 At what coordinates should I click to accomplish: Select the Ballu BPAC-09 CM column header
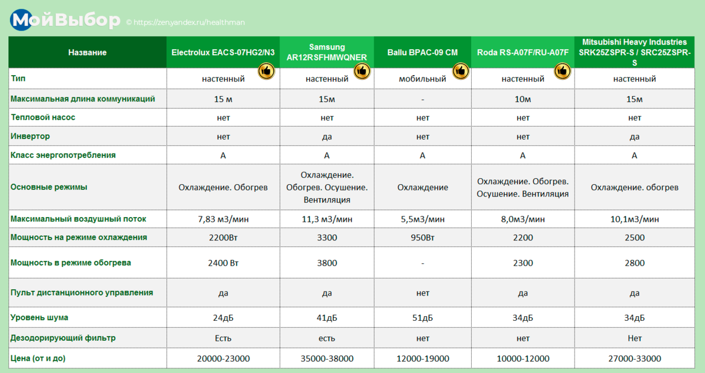(422, 52)
